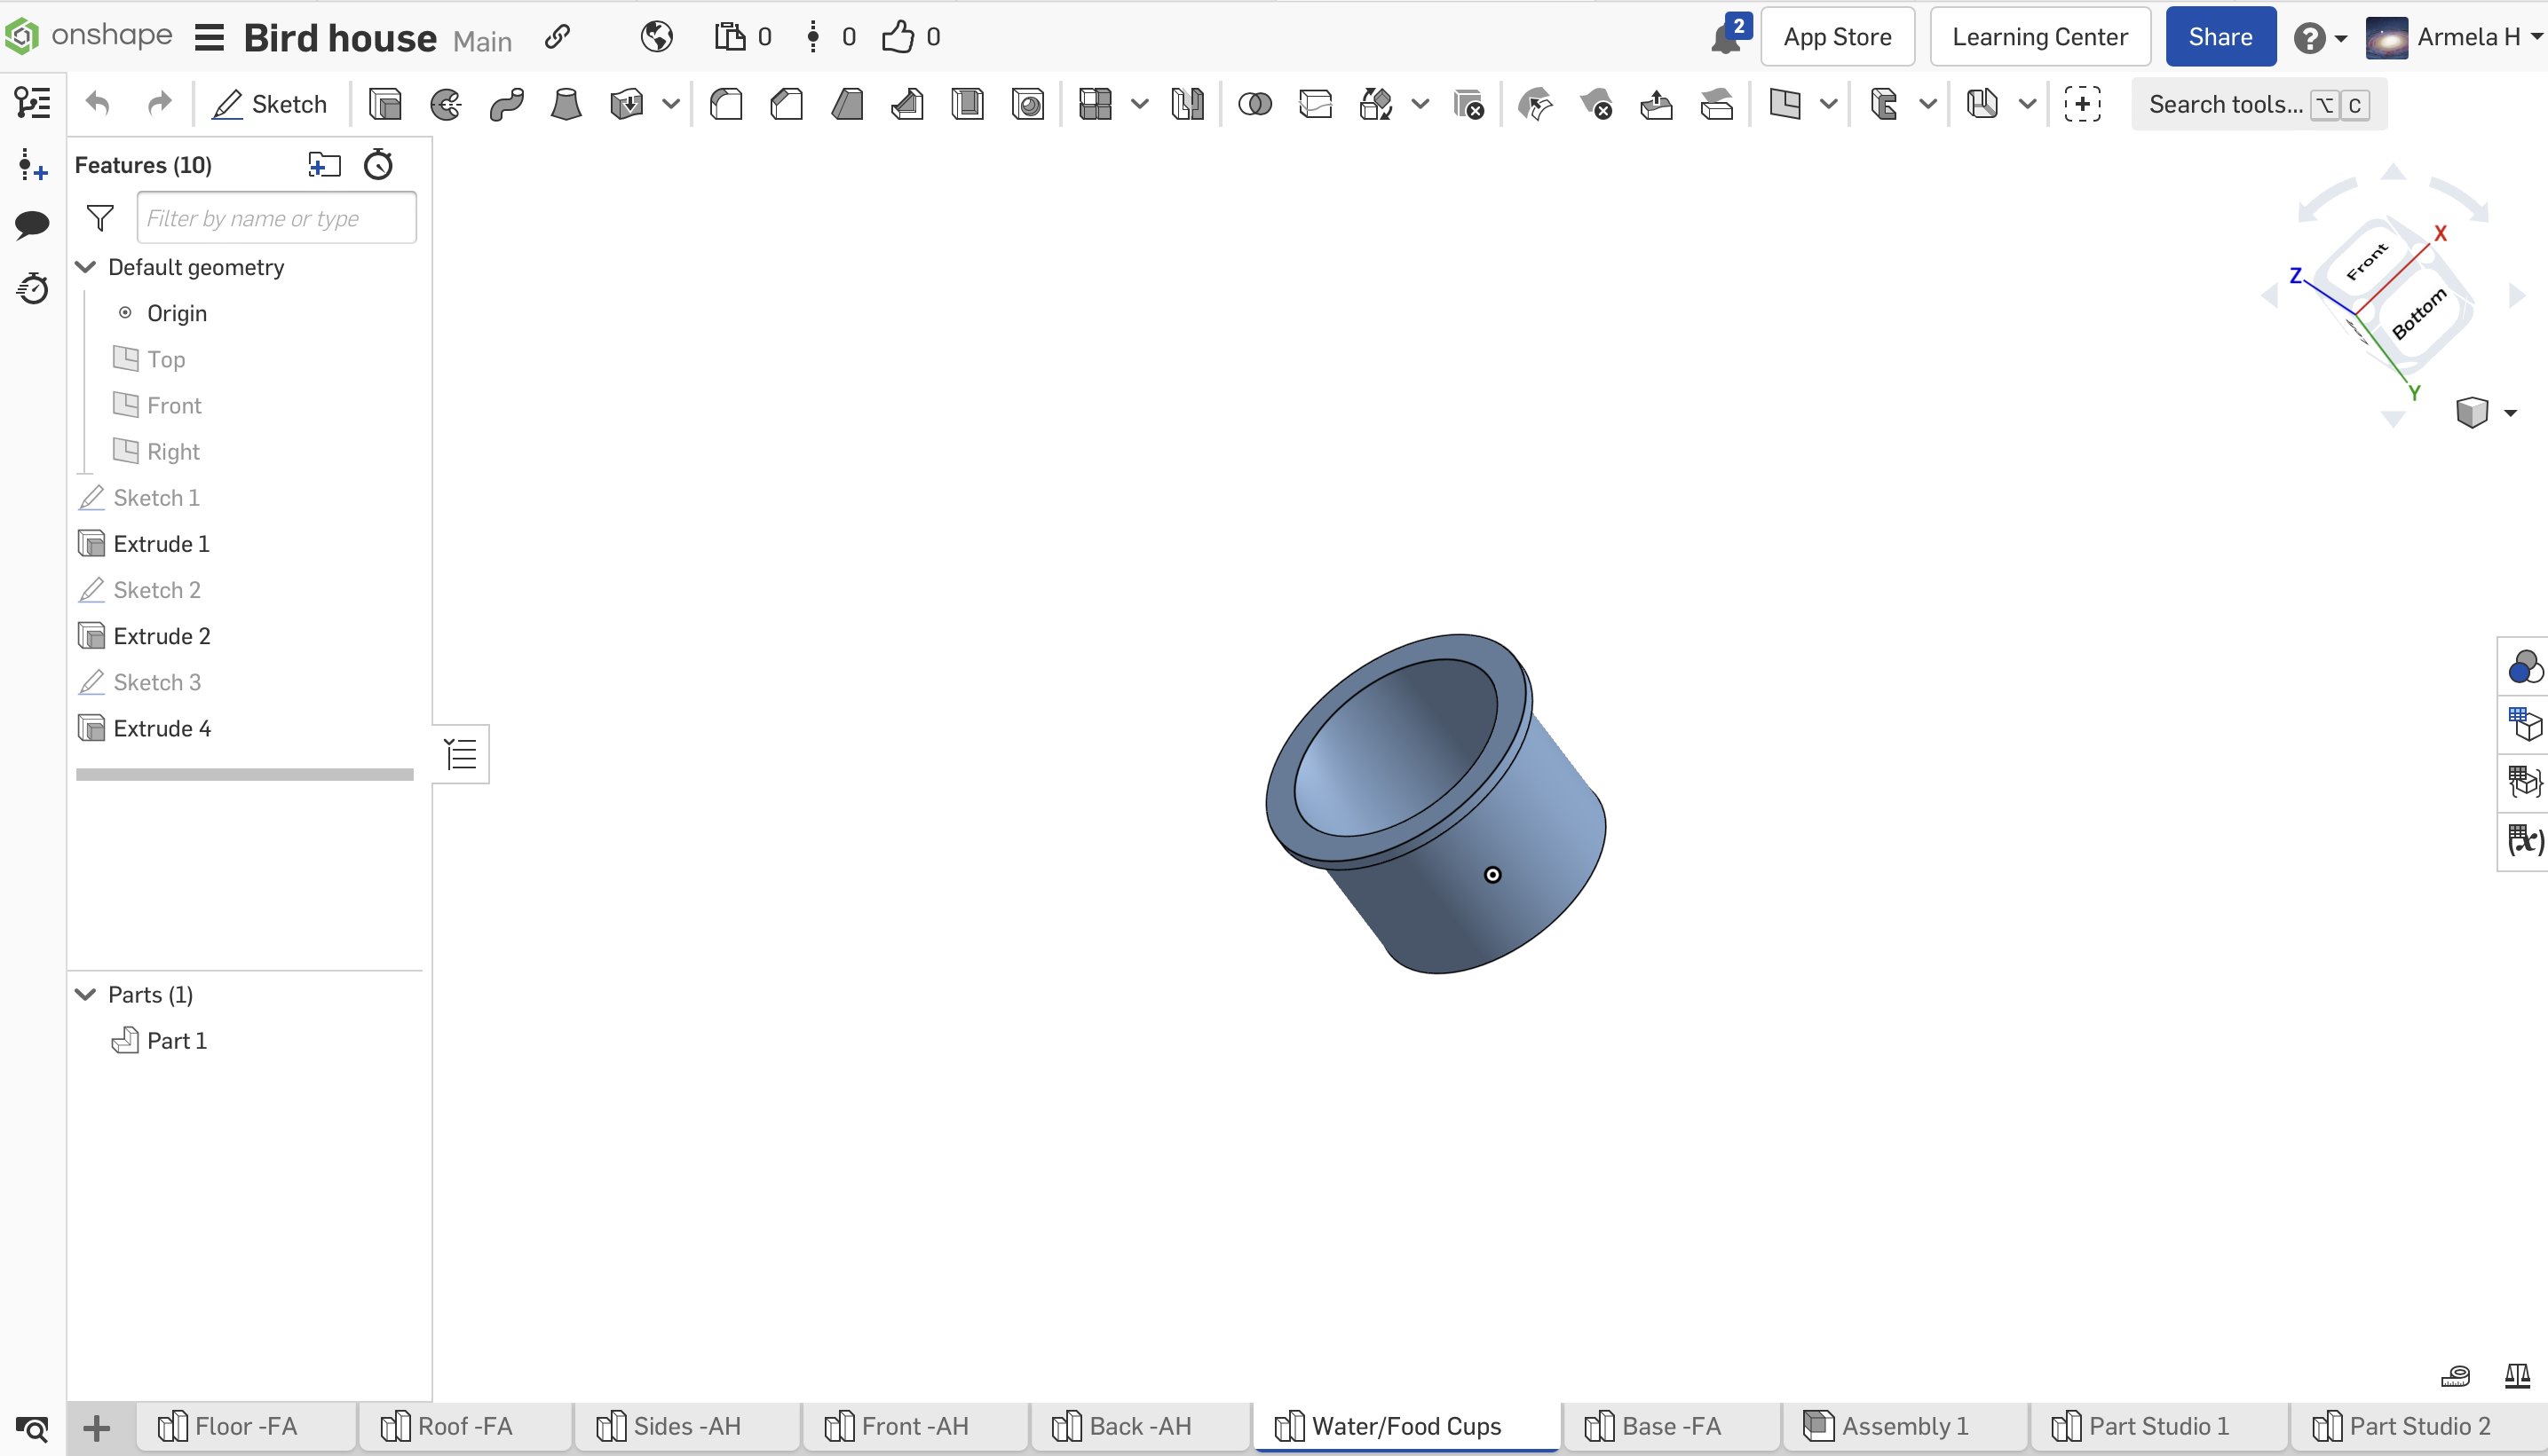Open the Linear pattern dropdown arrow
The width and height of the screenshot is (2548, 1456).
pyautogui.click(x=1141, y=104)
